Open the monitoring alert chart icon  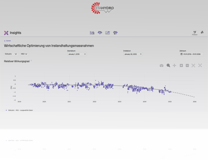(x=107, y=33)
